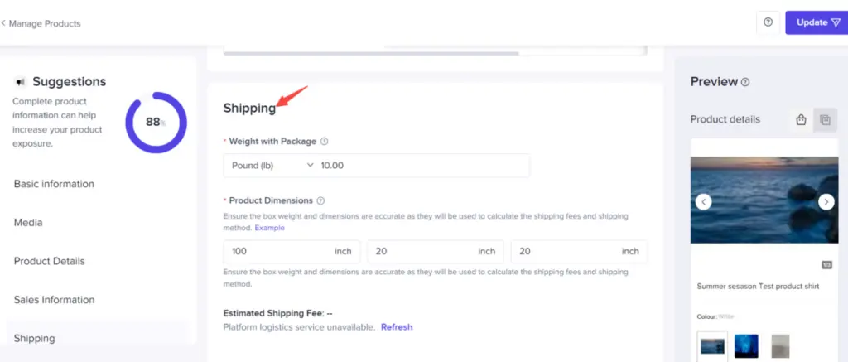Open the dimensions Example link
The height and width of the screenshot is (362, 848).
(x=269, y=227)
